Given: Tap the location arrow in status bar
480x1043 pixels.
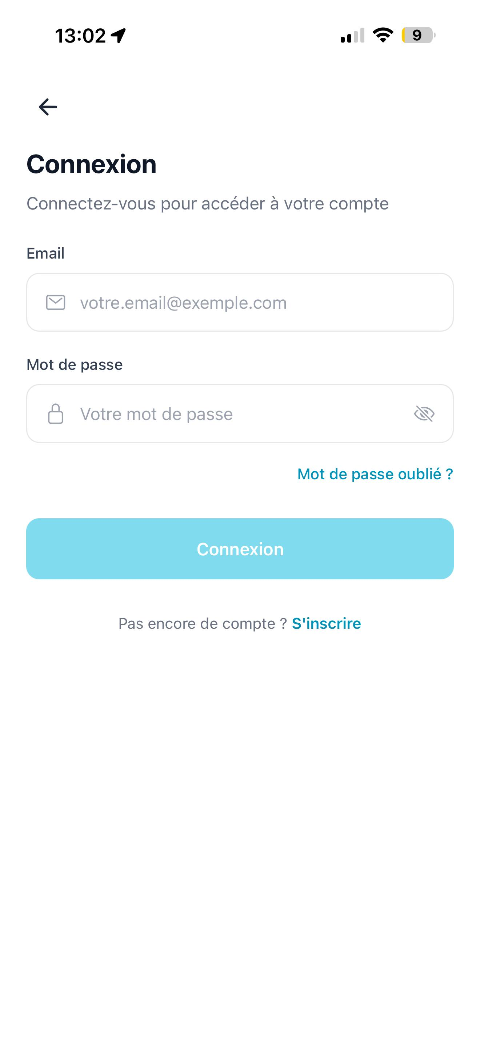Looking at the screenshot, I should pos(119,36).
